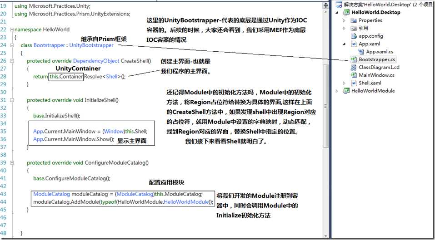Image resolution: width=435 pixels, height=240 pixels.
Task: Expand the HelloWorldModule project arrow
Action: point(337,91)
